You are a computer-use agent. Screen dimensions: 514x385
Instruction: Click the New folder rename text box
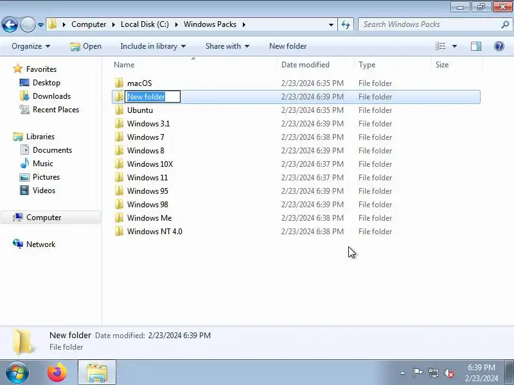[152, 97]
